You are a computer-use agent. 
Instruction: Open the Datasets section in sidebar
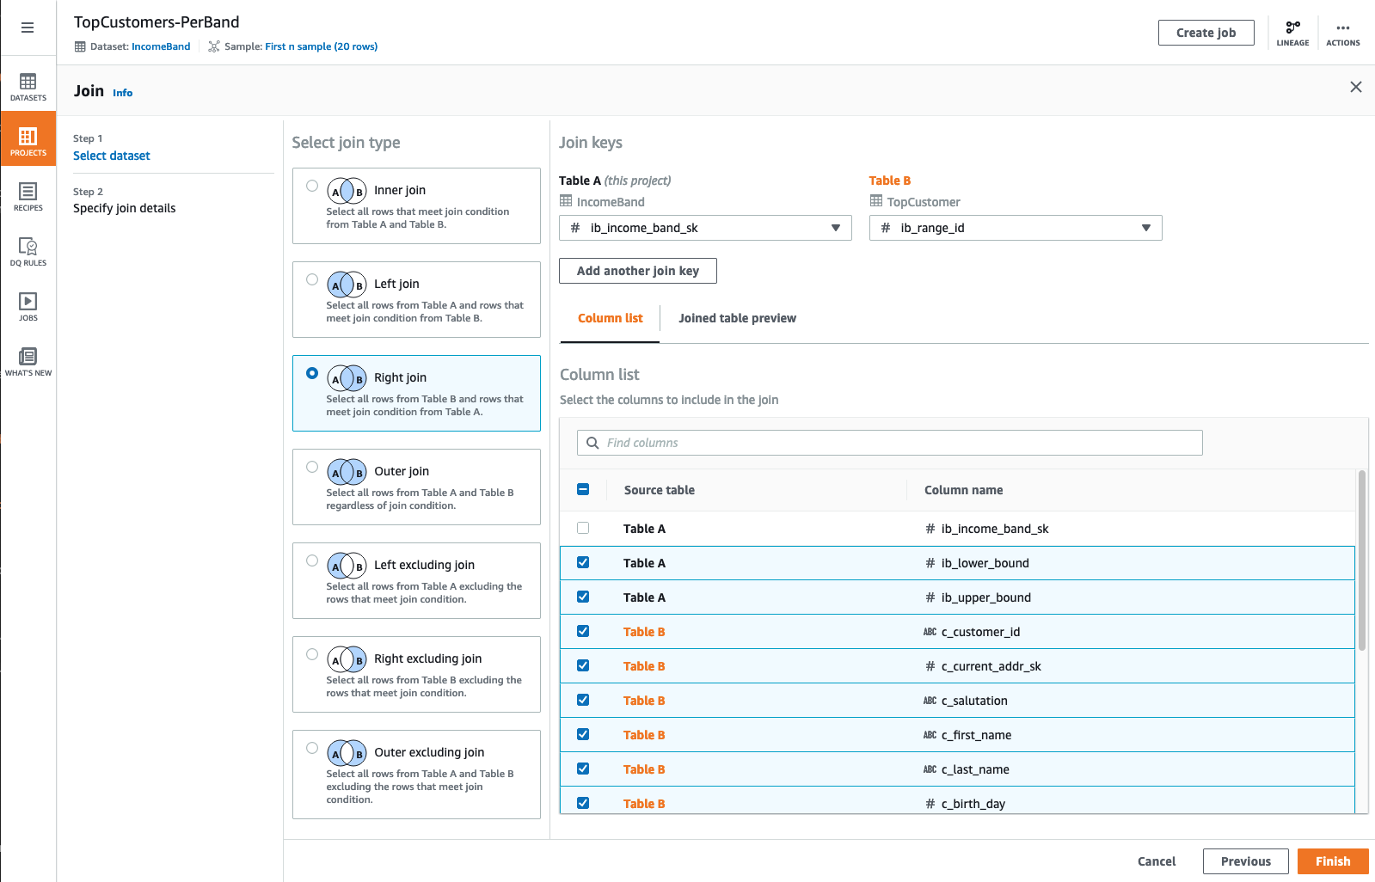click(28, 88)
